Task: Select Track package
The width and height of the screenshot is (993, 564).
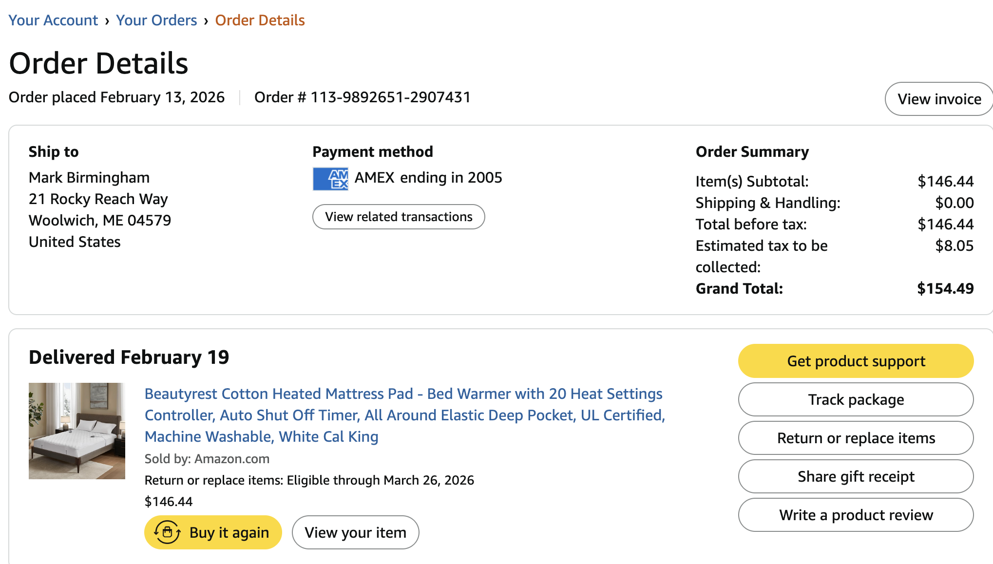Action: 856,399
